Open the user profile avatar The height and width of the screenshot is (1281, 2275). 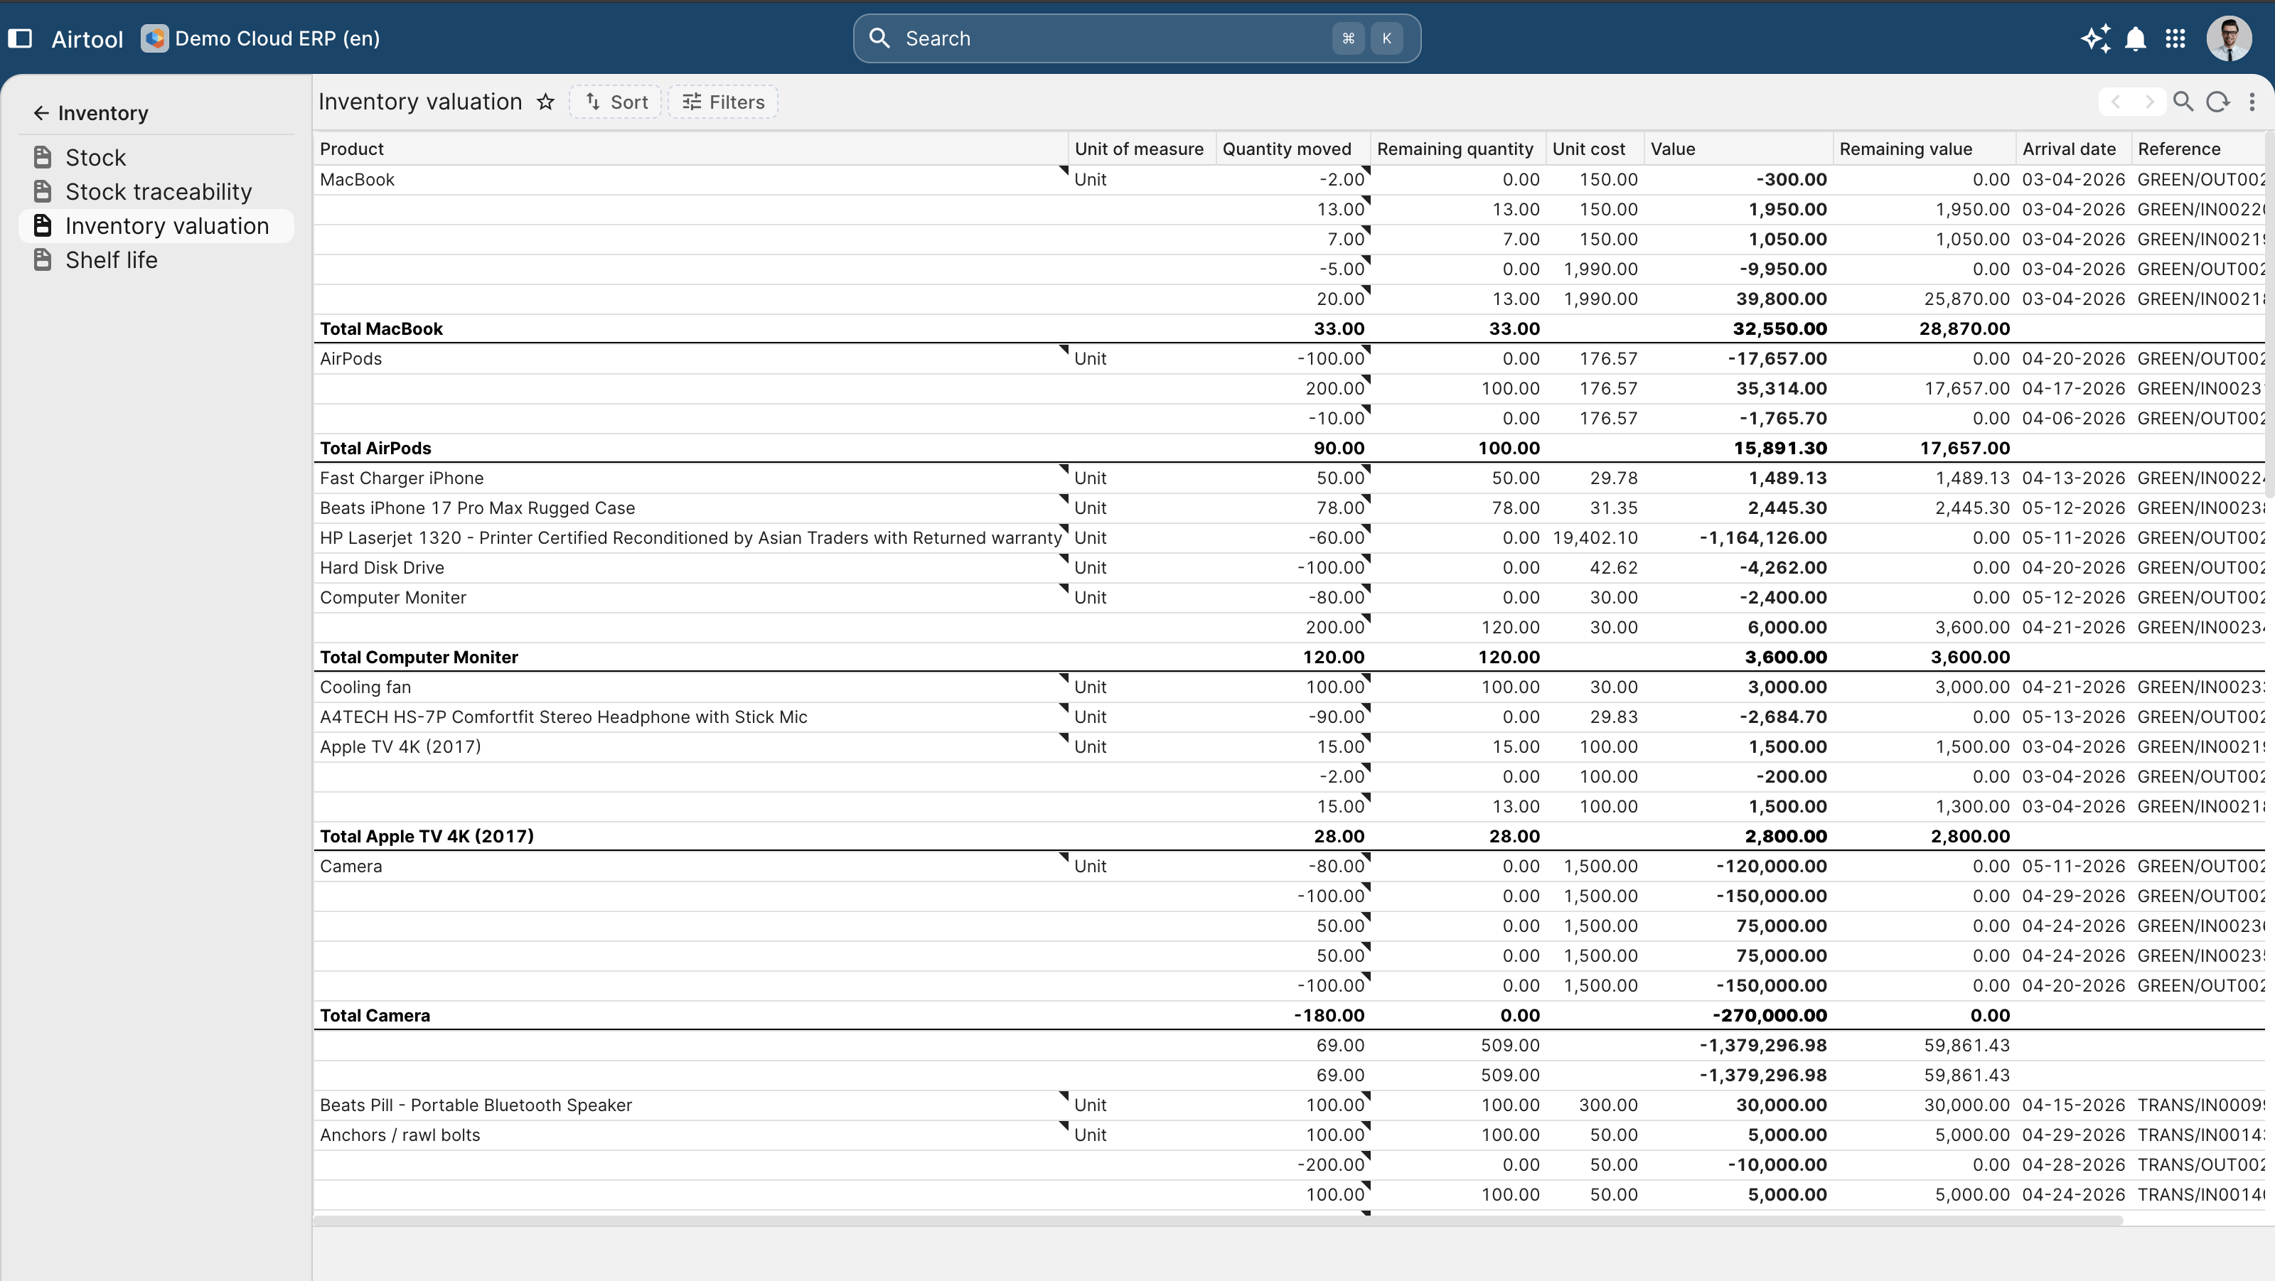[2229, 39]
